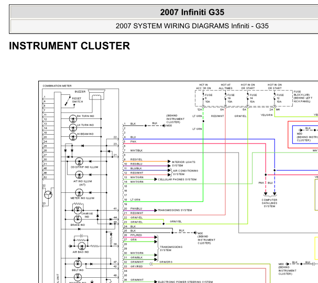This screenshot has height=283, width=318.
Task: Click the METER IND ILLUM lamp symbol
Action: (79, 193)
